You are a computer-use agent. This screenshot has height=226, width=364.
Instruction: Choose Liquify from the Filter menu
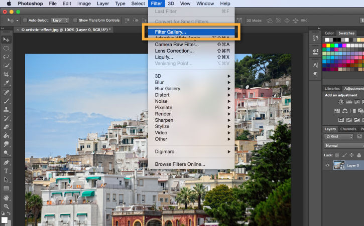pos(191,57)
